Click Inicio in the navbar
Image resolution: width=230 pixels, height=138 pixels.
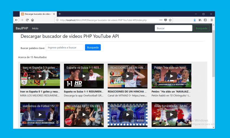pyautogui.click(x=35, y=28)
